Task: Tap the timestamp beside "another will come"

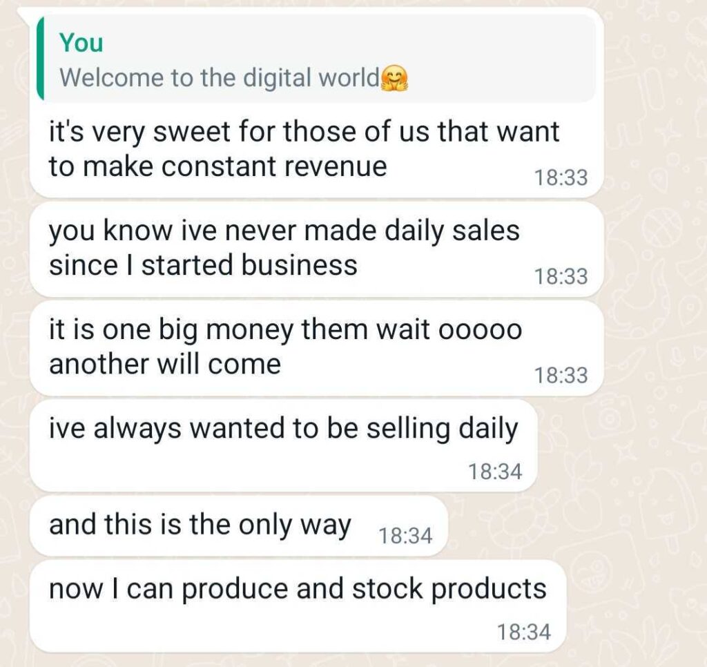Action: pyautogui.click(x=561, y=376)
